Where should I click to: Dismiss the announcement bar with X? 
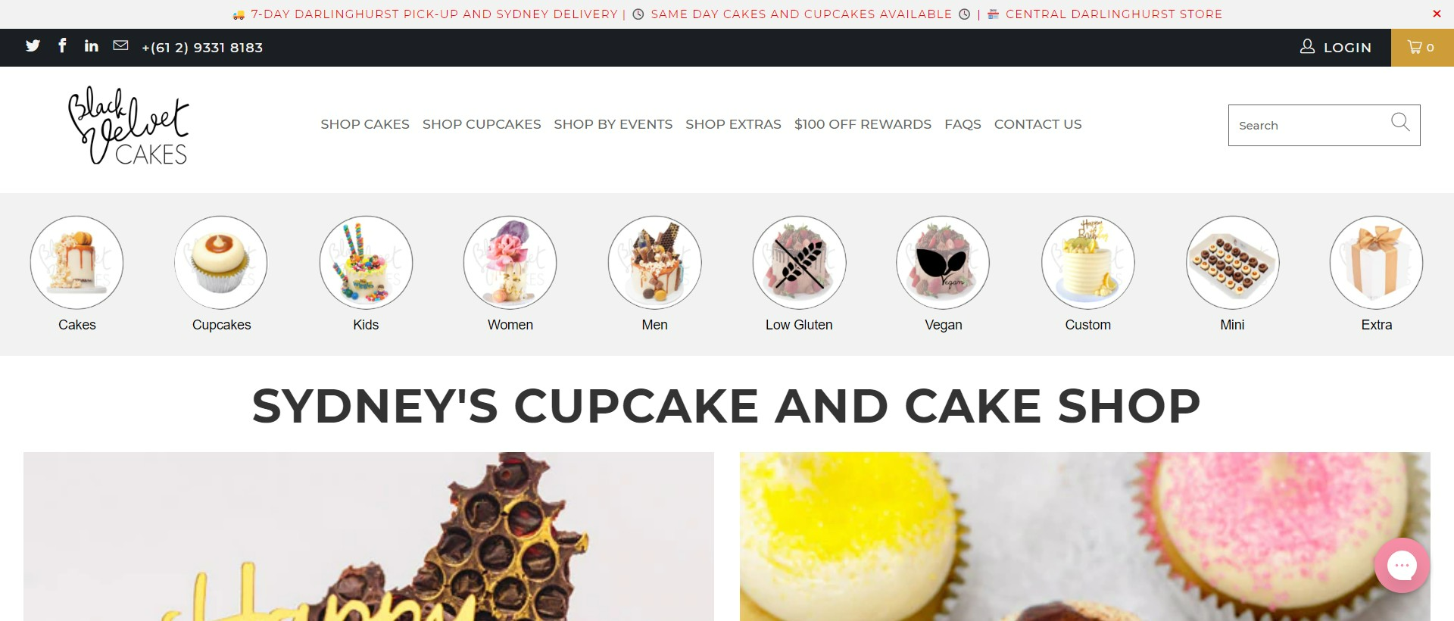[x=1437, y=14]
